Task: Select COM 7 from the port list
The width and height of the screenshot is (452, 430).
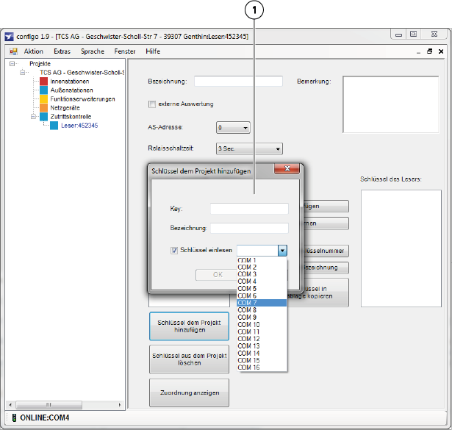Action: (x=261, y=303)
